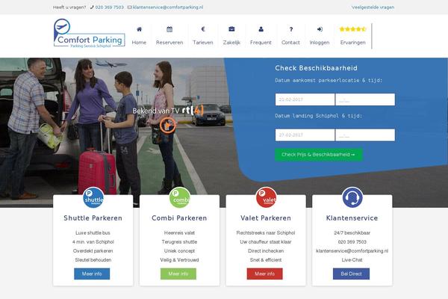
Task: Click the phone number in Klantenservice card
Action: 352,241
